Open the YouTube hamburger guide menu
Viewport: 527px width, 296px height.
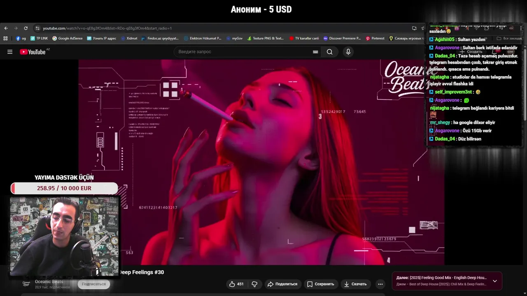click(x=10, y=52)
